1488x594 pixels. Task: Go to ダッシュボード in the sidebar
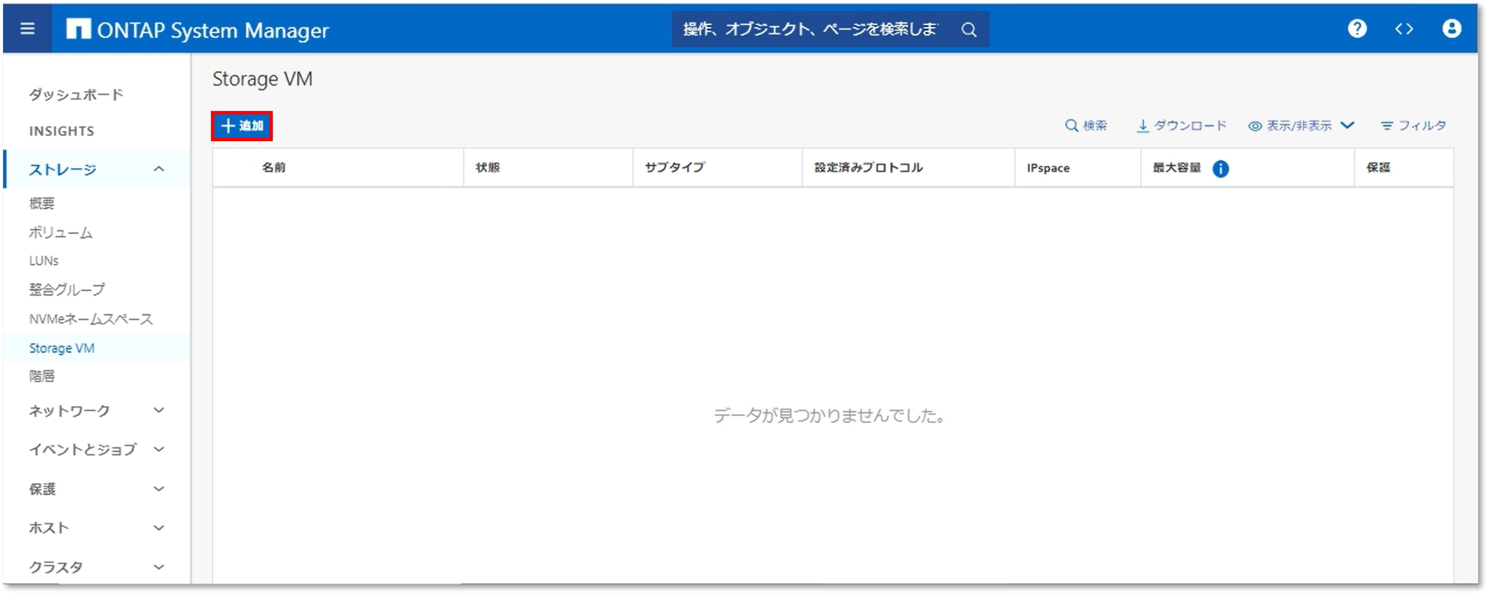76,95
